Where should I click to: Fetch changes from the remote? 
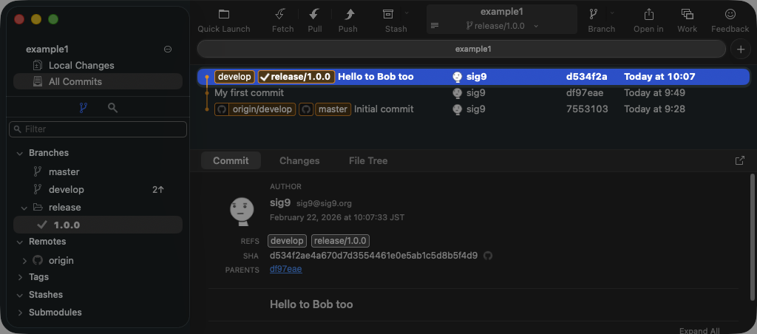click(282, 15)
